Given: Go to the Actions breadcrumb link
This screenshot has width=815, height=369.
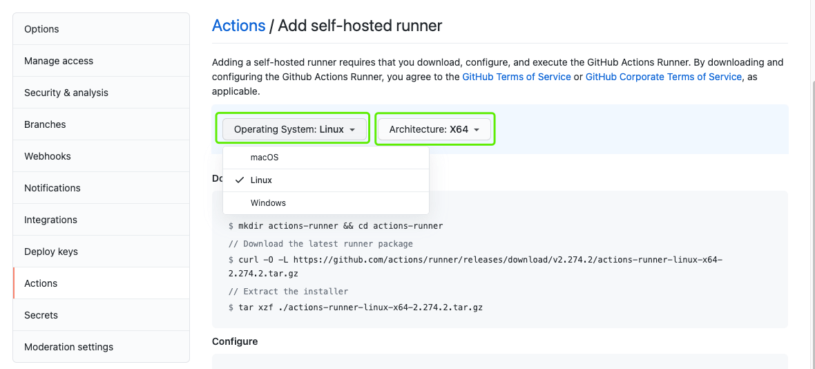Looking at the screenshot, I should [238, 26].
